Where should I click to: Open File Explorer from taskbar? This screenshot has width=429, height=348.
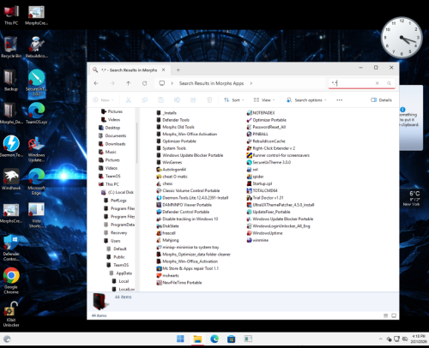[x=197, y=339]
